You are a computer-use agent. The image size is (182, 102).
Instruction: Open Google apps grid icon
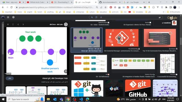[x=8, y=17]
